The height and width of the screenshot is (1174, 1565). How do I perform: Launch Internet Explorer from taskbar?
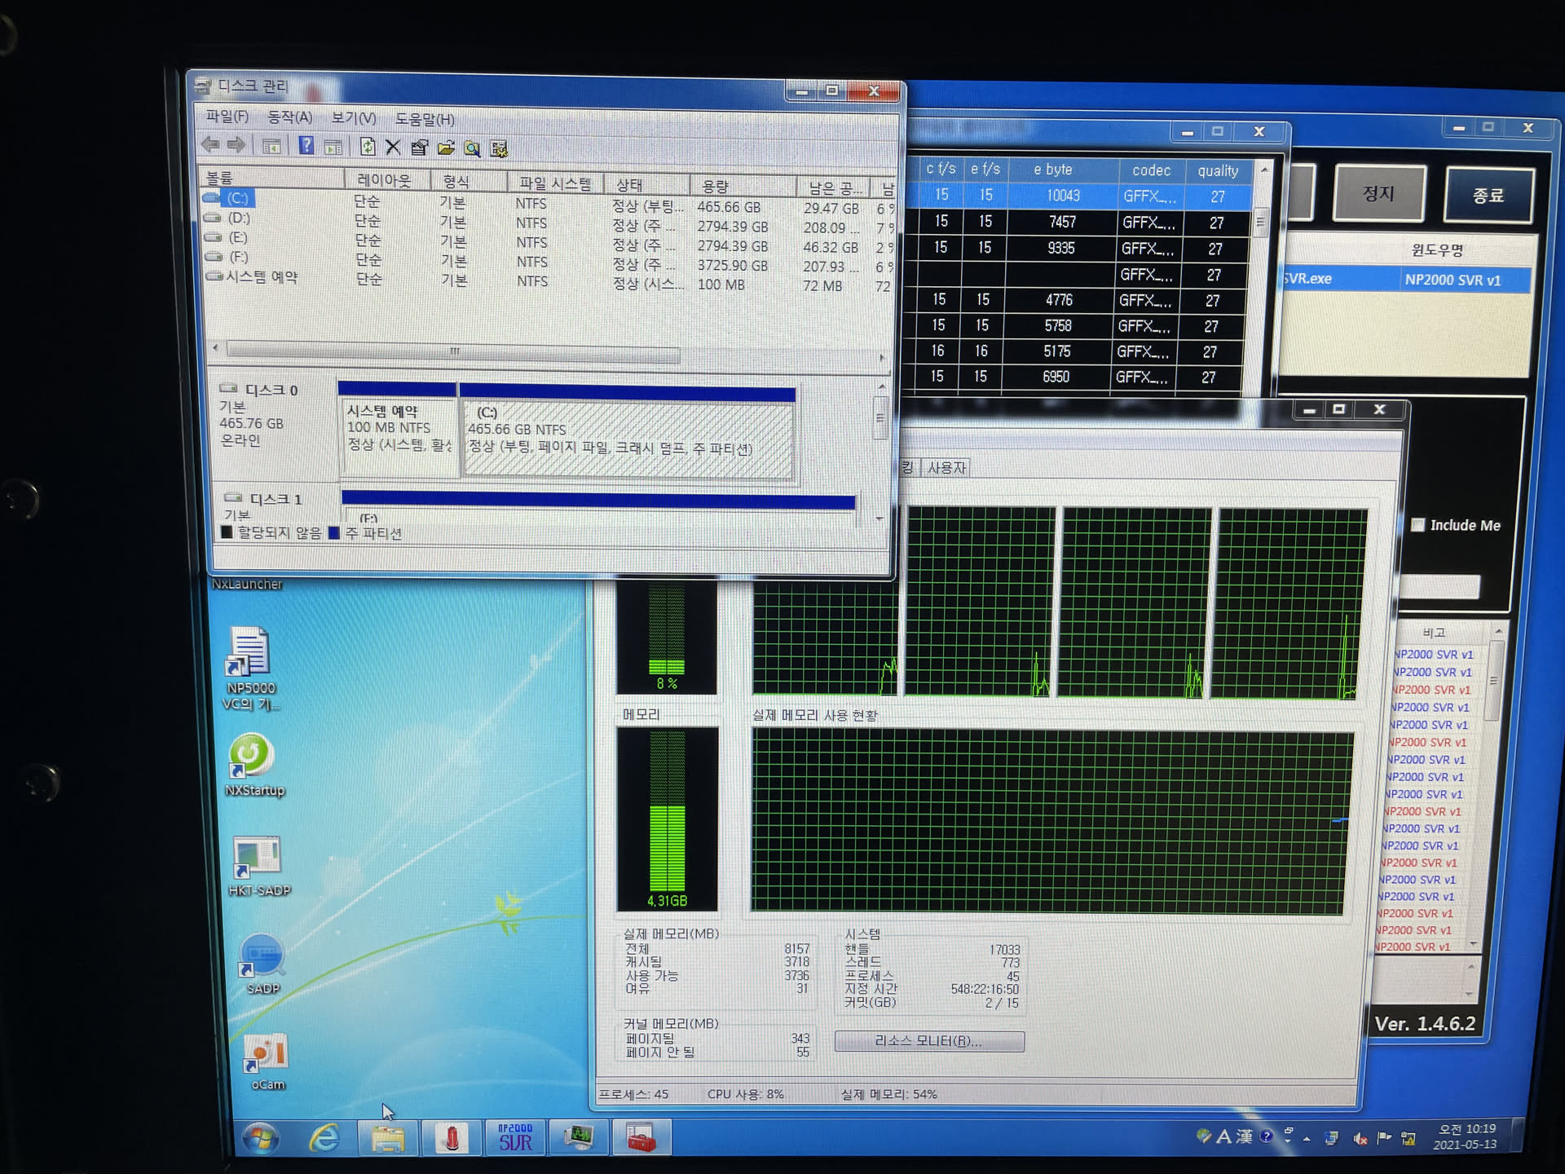click(x=324, y=1137)
